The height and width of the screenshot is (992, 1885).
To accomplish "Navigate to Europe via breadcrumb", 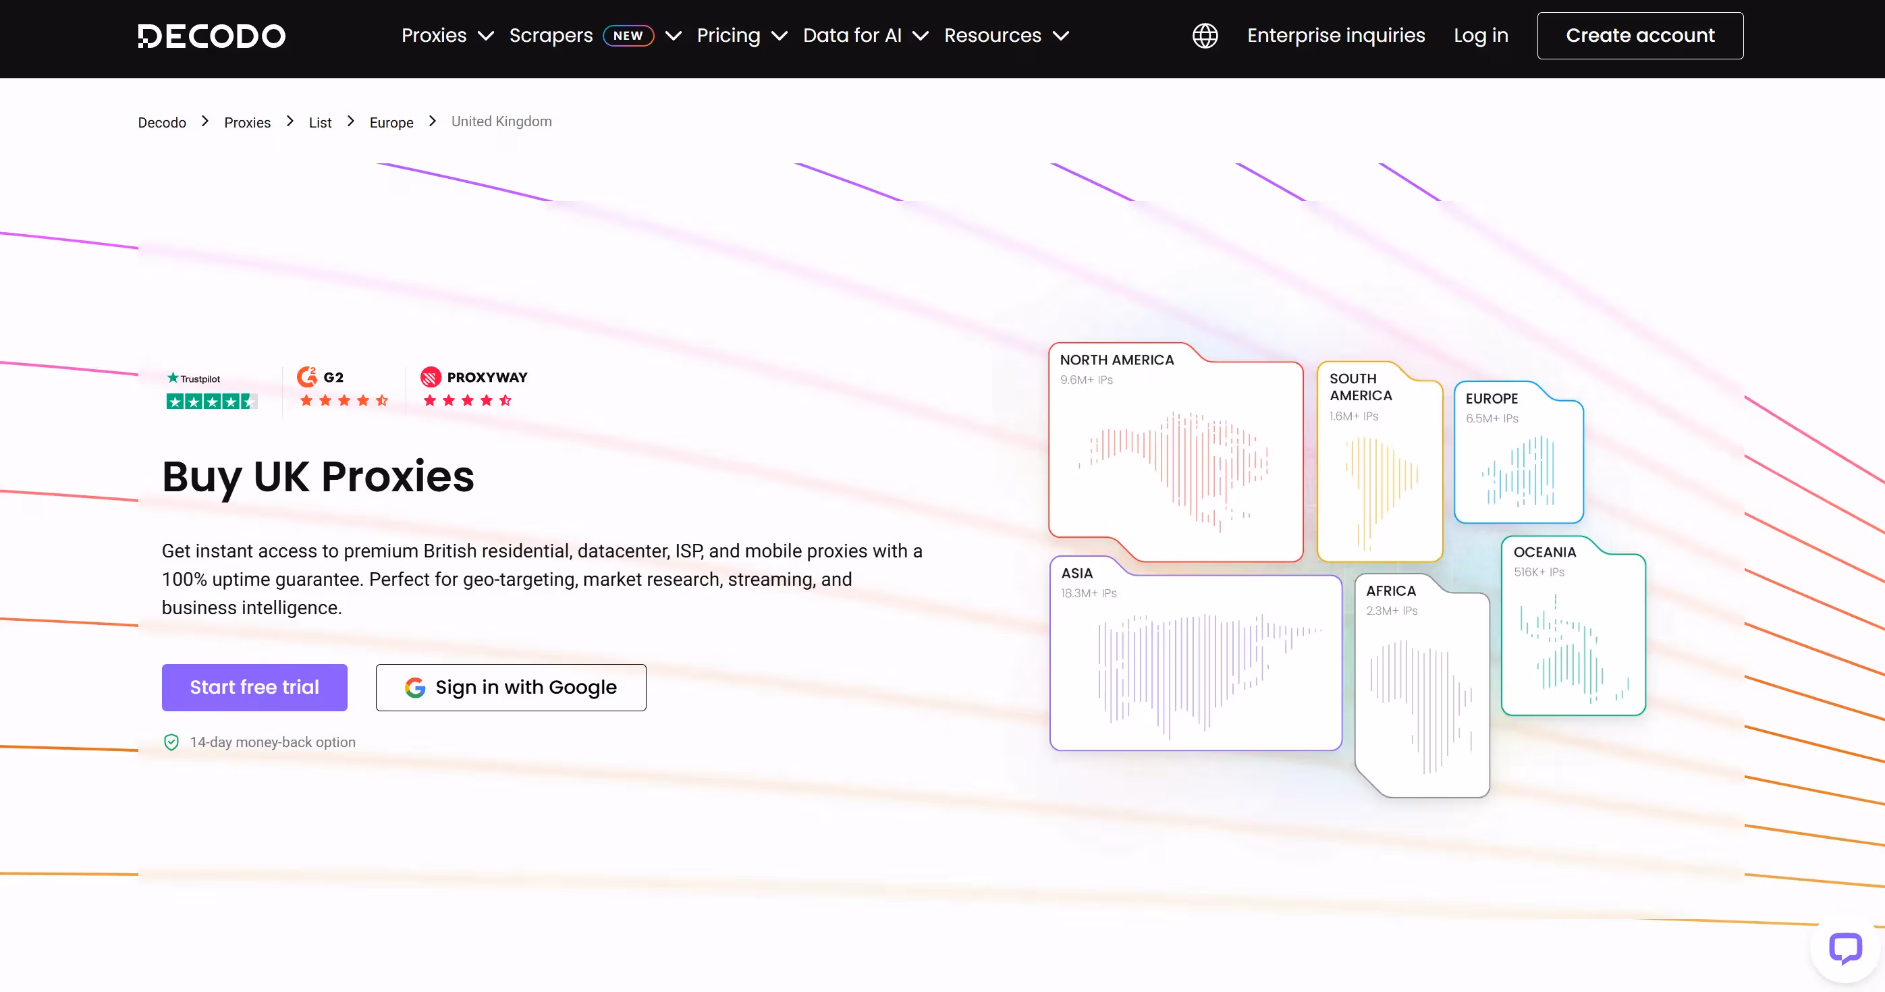I will coord(391,122).
